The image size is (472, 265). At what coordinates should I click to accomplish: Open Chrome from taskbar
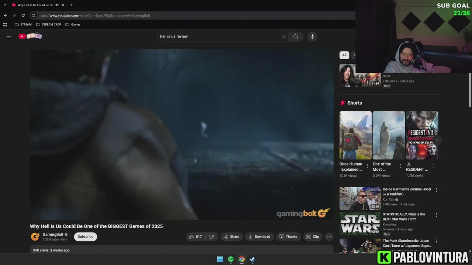[242, 259]
